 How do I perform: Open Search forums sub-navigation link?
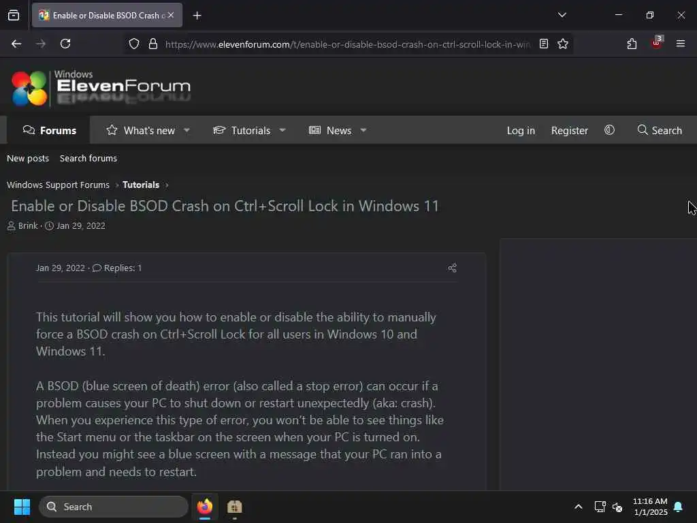click(x=88, y=158)
